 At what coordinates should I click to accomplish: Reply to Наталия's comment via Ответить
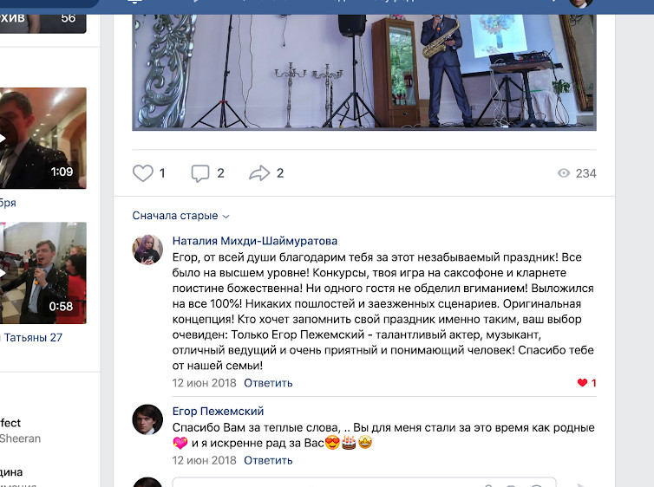tap(268, 383)
